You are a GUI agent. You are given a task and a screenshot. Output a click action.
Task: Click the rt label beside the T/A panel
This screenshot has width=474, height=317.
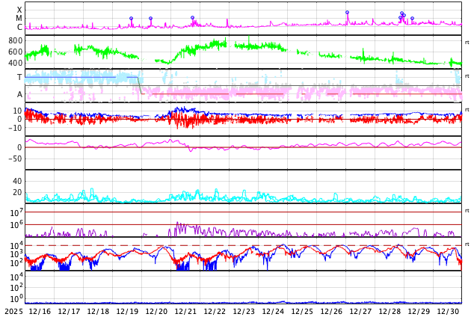(467, 76)
